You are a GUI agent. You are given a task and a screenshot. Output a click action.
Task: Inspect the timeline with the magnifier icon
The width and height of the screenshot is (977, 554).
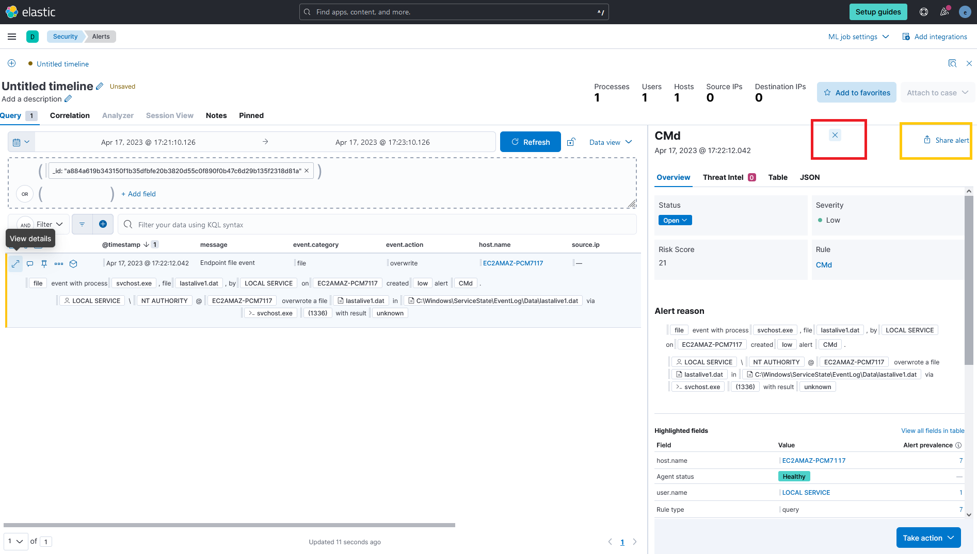tap(952, 63)
